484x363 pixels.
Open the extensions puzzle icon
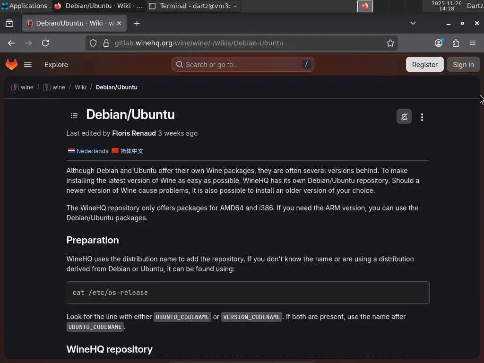[x=456, y=43]
